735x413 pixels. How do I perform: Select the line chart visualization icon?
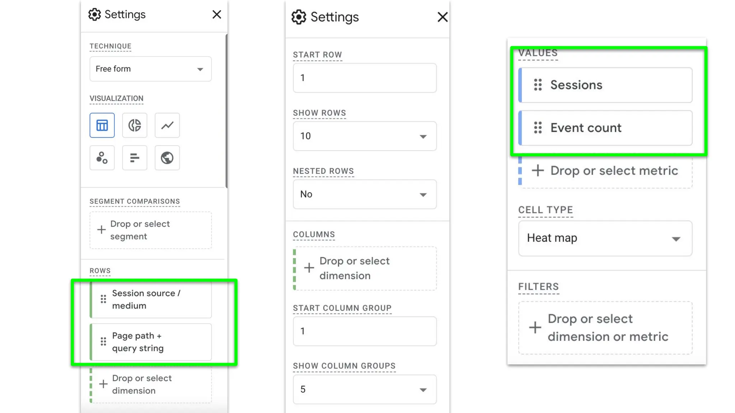167,125
